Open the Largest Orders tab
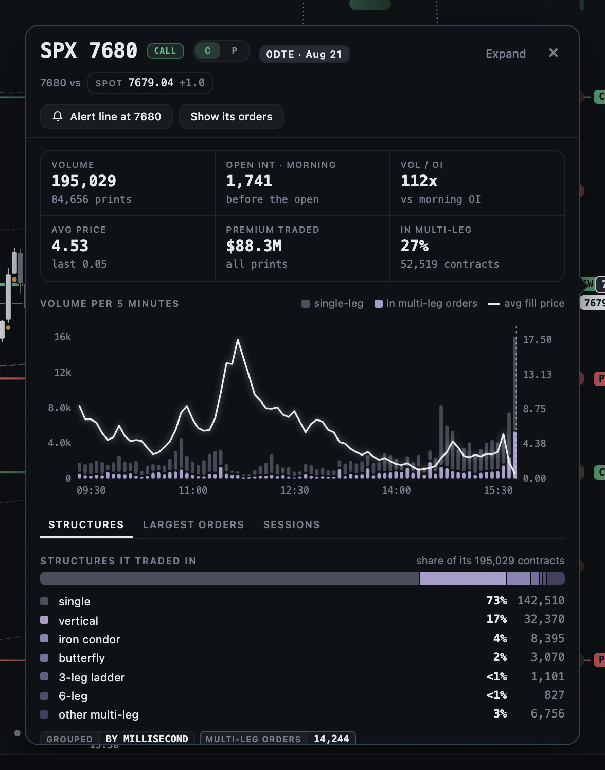Viewport: 605px width, 770px height. (193, 524)
